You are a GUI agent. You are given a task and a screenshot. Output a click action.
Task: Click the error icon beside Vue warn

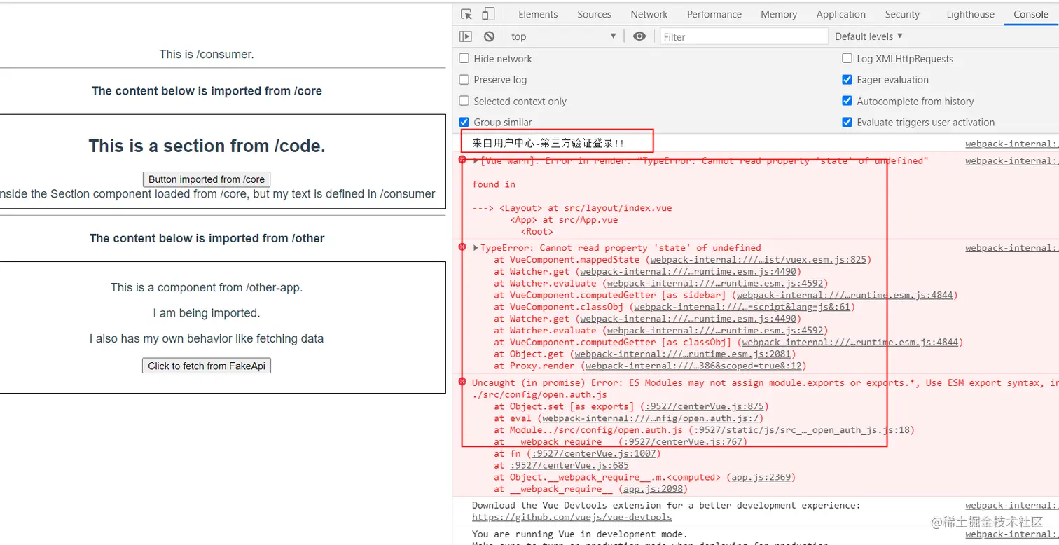coord(462,160)
